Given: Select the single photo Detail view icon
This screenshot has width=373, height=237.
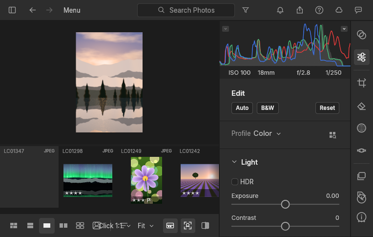Looking at the screenshot, I should (x=47, y=226).
